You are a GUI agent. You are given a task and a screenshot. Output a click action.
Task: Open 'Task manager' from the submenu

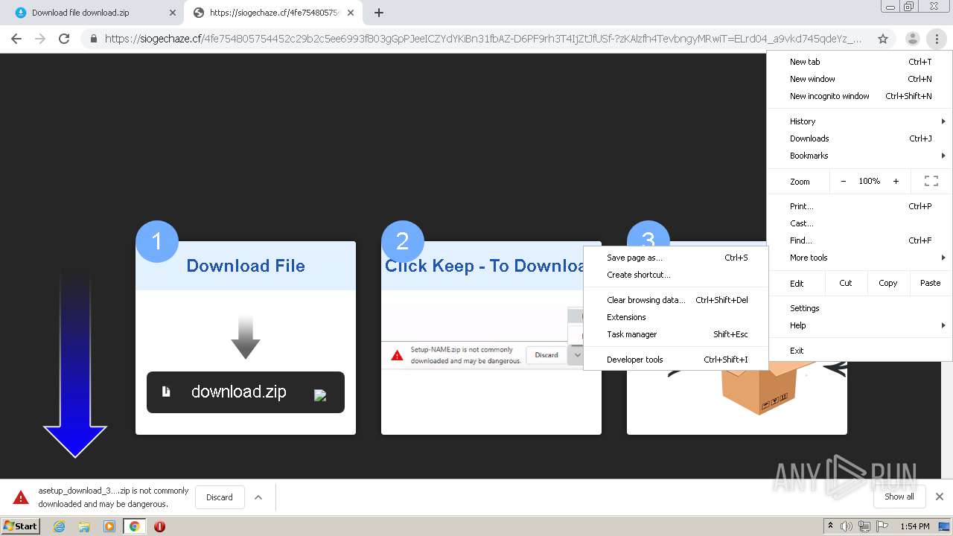pyautogui.click(x=676, y=334)
